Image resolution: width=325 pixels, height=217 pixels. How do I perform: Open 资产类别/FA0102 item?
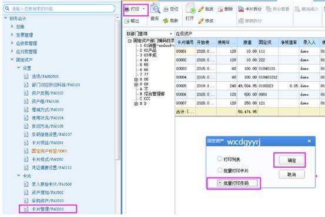pos(48,93)
